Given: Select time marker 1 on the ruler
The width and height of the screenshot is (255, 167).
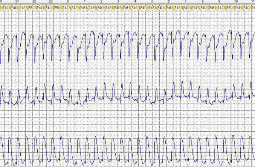Looking at the screenshot, I should pyautogui.click(x=84, y=2).
